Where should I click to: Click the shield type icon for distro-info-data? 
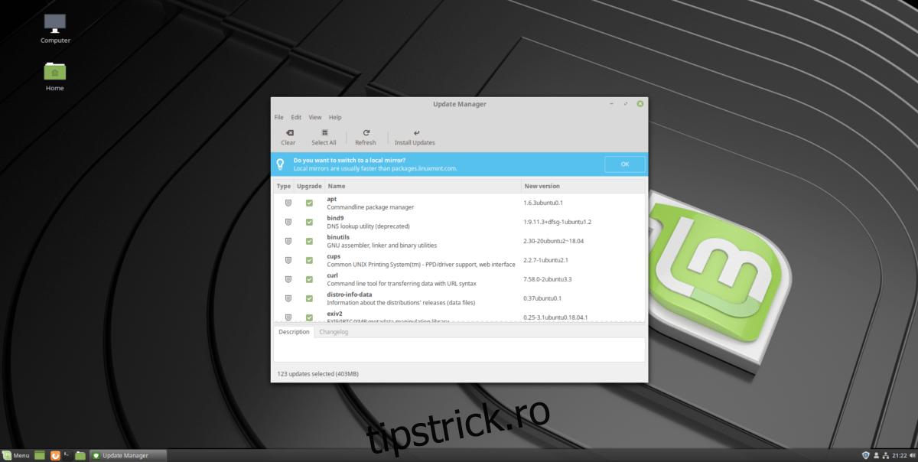click(x=288, y=298)
